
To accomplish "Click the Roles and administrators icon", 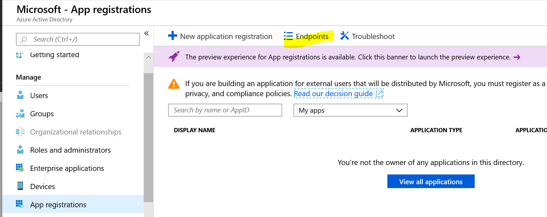I will click(x=20, y=149).
